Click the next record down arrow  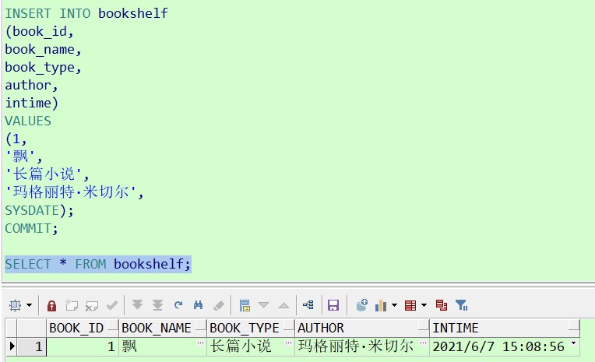click(x=263, y=305)
